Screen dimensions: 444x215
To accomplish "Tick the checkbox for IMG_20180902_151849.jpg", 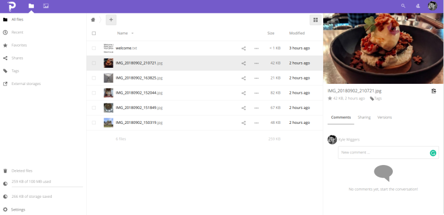I will tap(93, 108).
